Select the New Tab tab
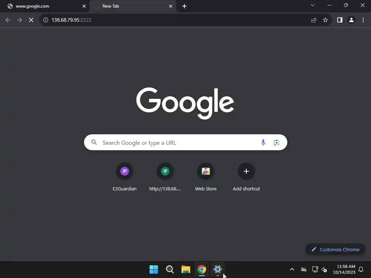Image resolution: width=371 pixels, height=278 pixels. coord(133,6)
